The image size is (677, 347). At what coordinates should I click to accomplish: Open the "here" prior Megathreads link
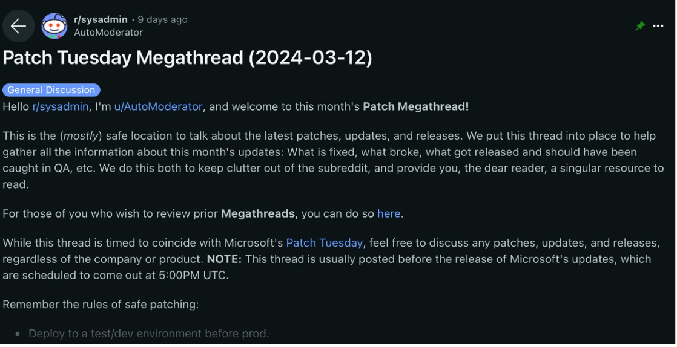point(389,213)
